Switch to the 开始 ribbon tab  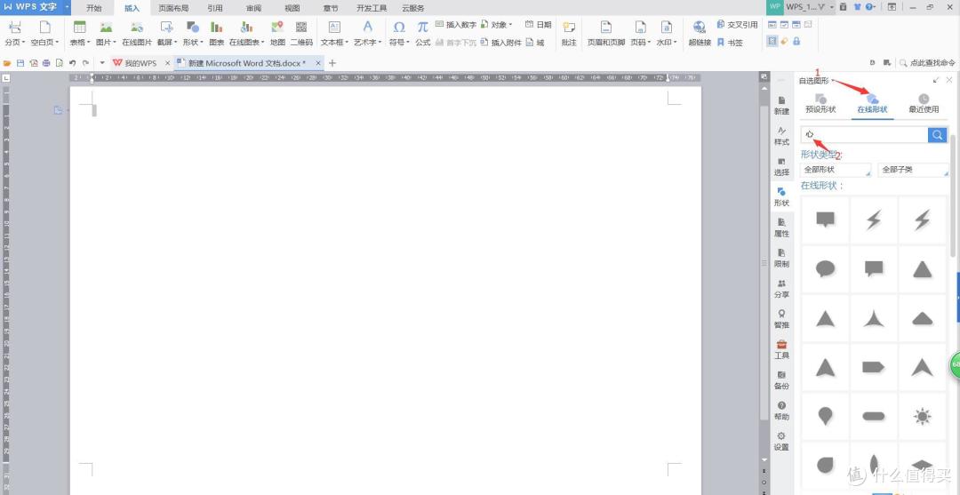click(x=93, y=8)
